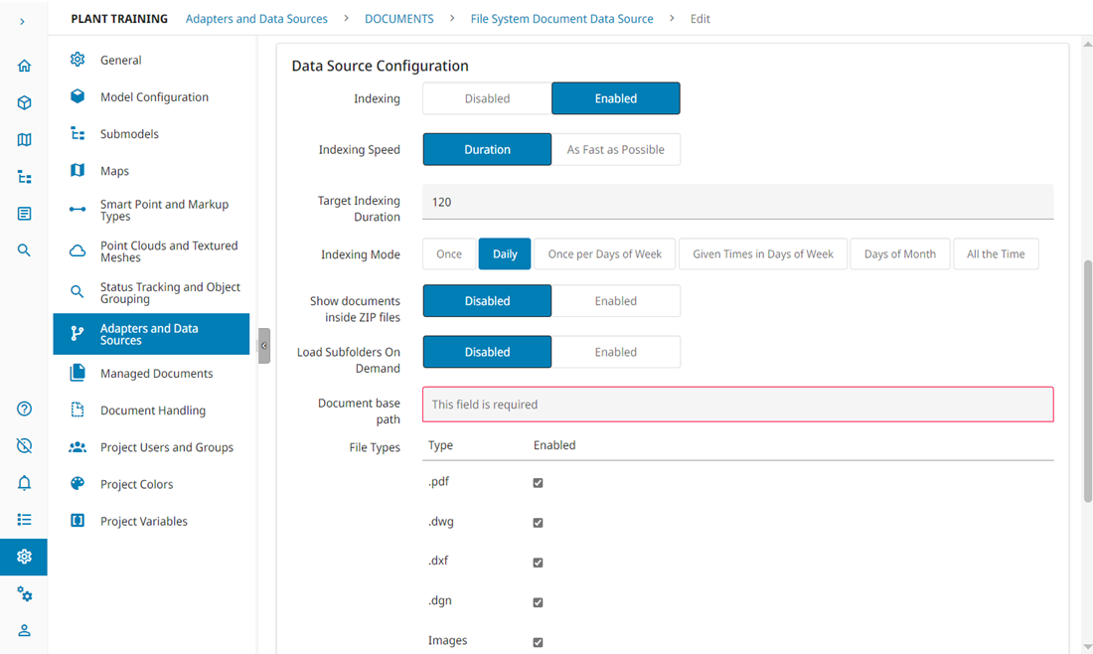Click the Point Clouds cloud icon
1093x654 pixels.
78,251
